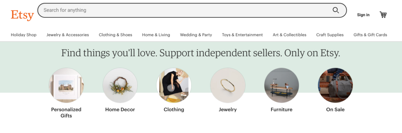Go to Etsy home via logo

click(22, 15)
